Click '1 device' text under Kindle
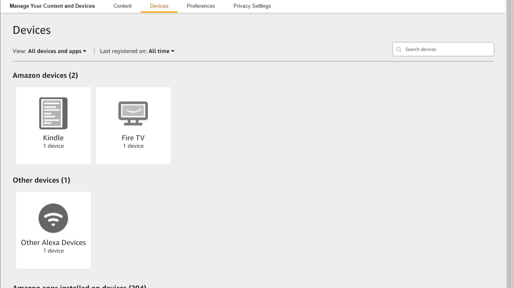Screen dimensions: 513x288 coord(53,146)
